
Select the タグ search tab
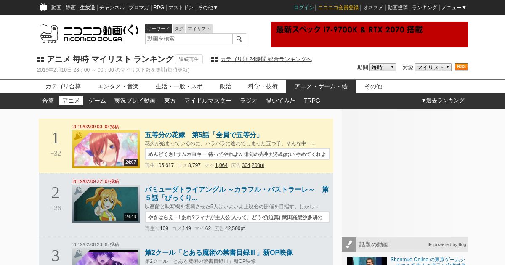click(x=179, y=29)
